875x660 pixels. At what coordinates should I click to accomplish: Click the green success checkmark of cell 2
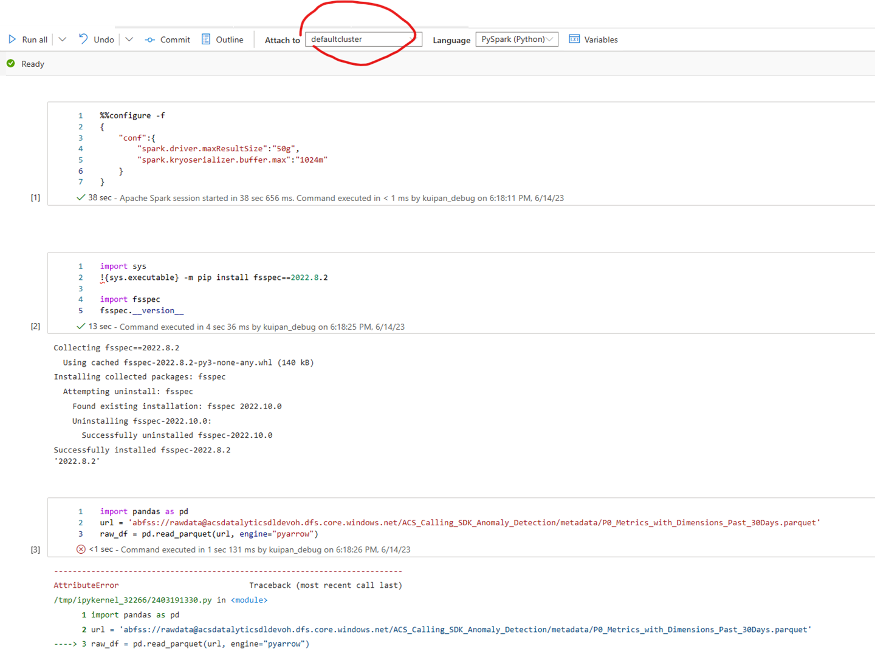(81, 326)
